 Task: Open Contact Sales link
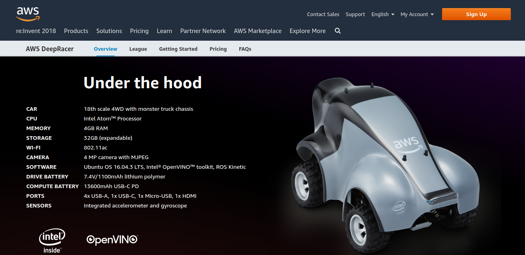coord(323,14)
